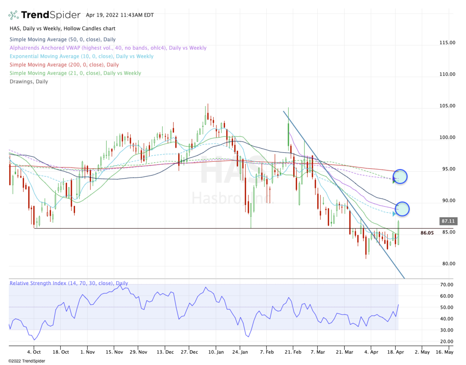Viewport: 466px width, 365px height.
Task: Click the '2. May' date axis label
Action: 422,352
